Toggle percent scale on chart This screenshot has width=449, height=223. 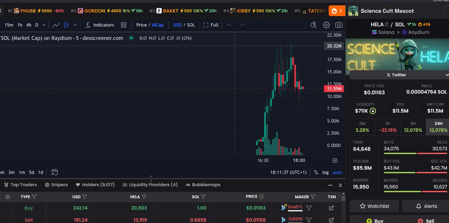(316, 172)
